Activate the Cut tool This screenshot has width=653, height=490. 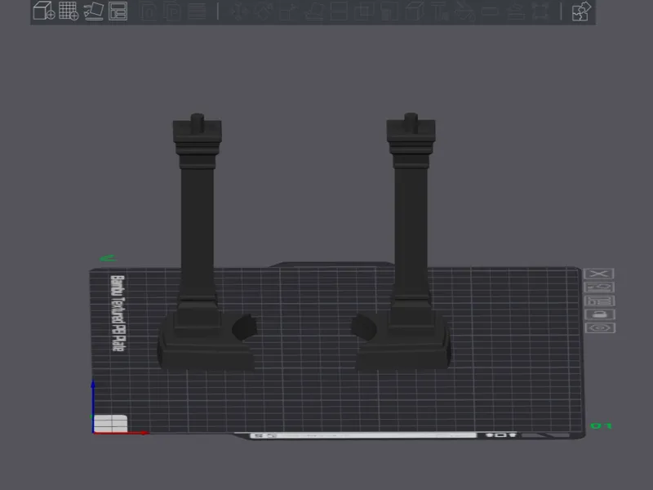coord(339,11)
